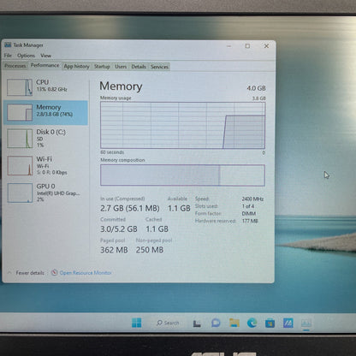The image size is (356, 356).
Task: Select the Memory entry in sidebar
Action: click(45, 113)
